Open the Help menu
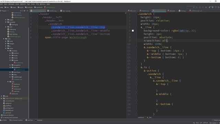 click(48, 4)
